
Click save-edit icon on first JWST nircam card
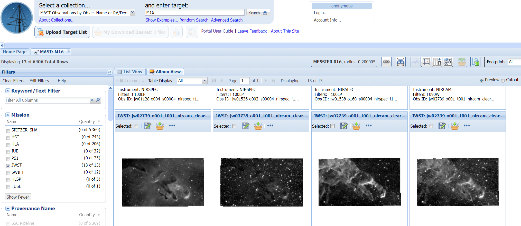tap(147, 126)
